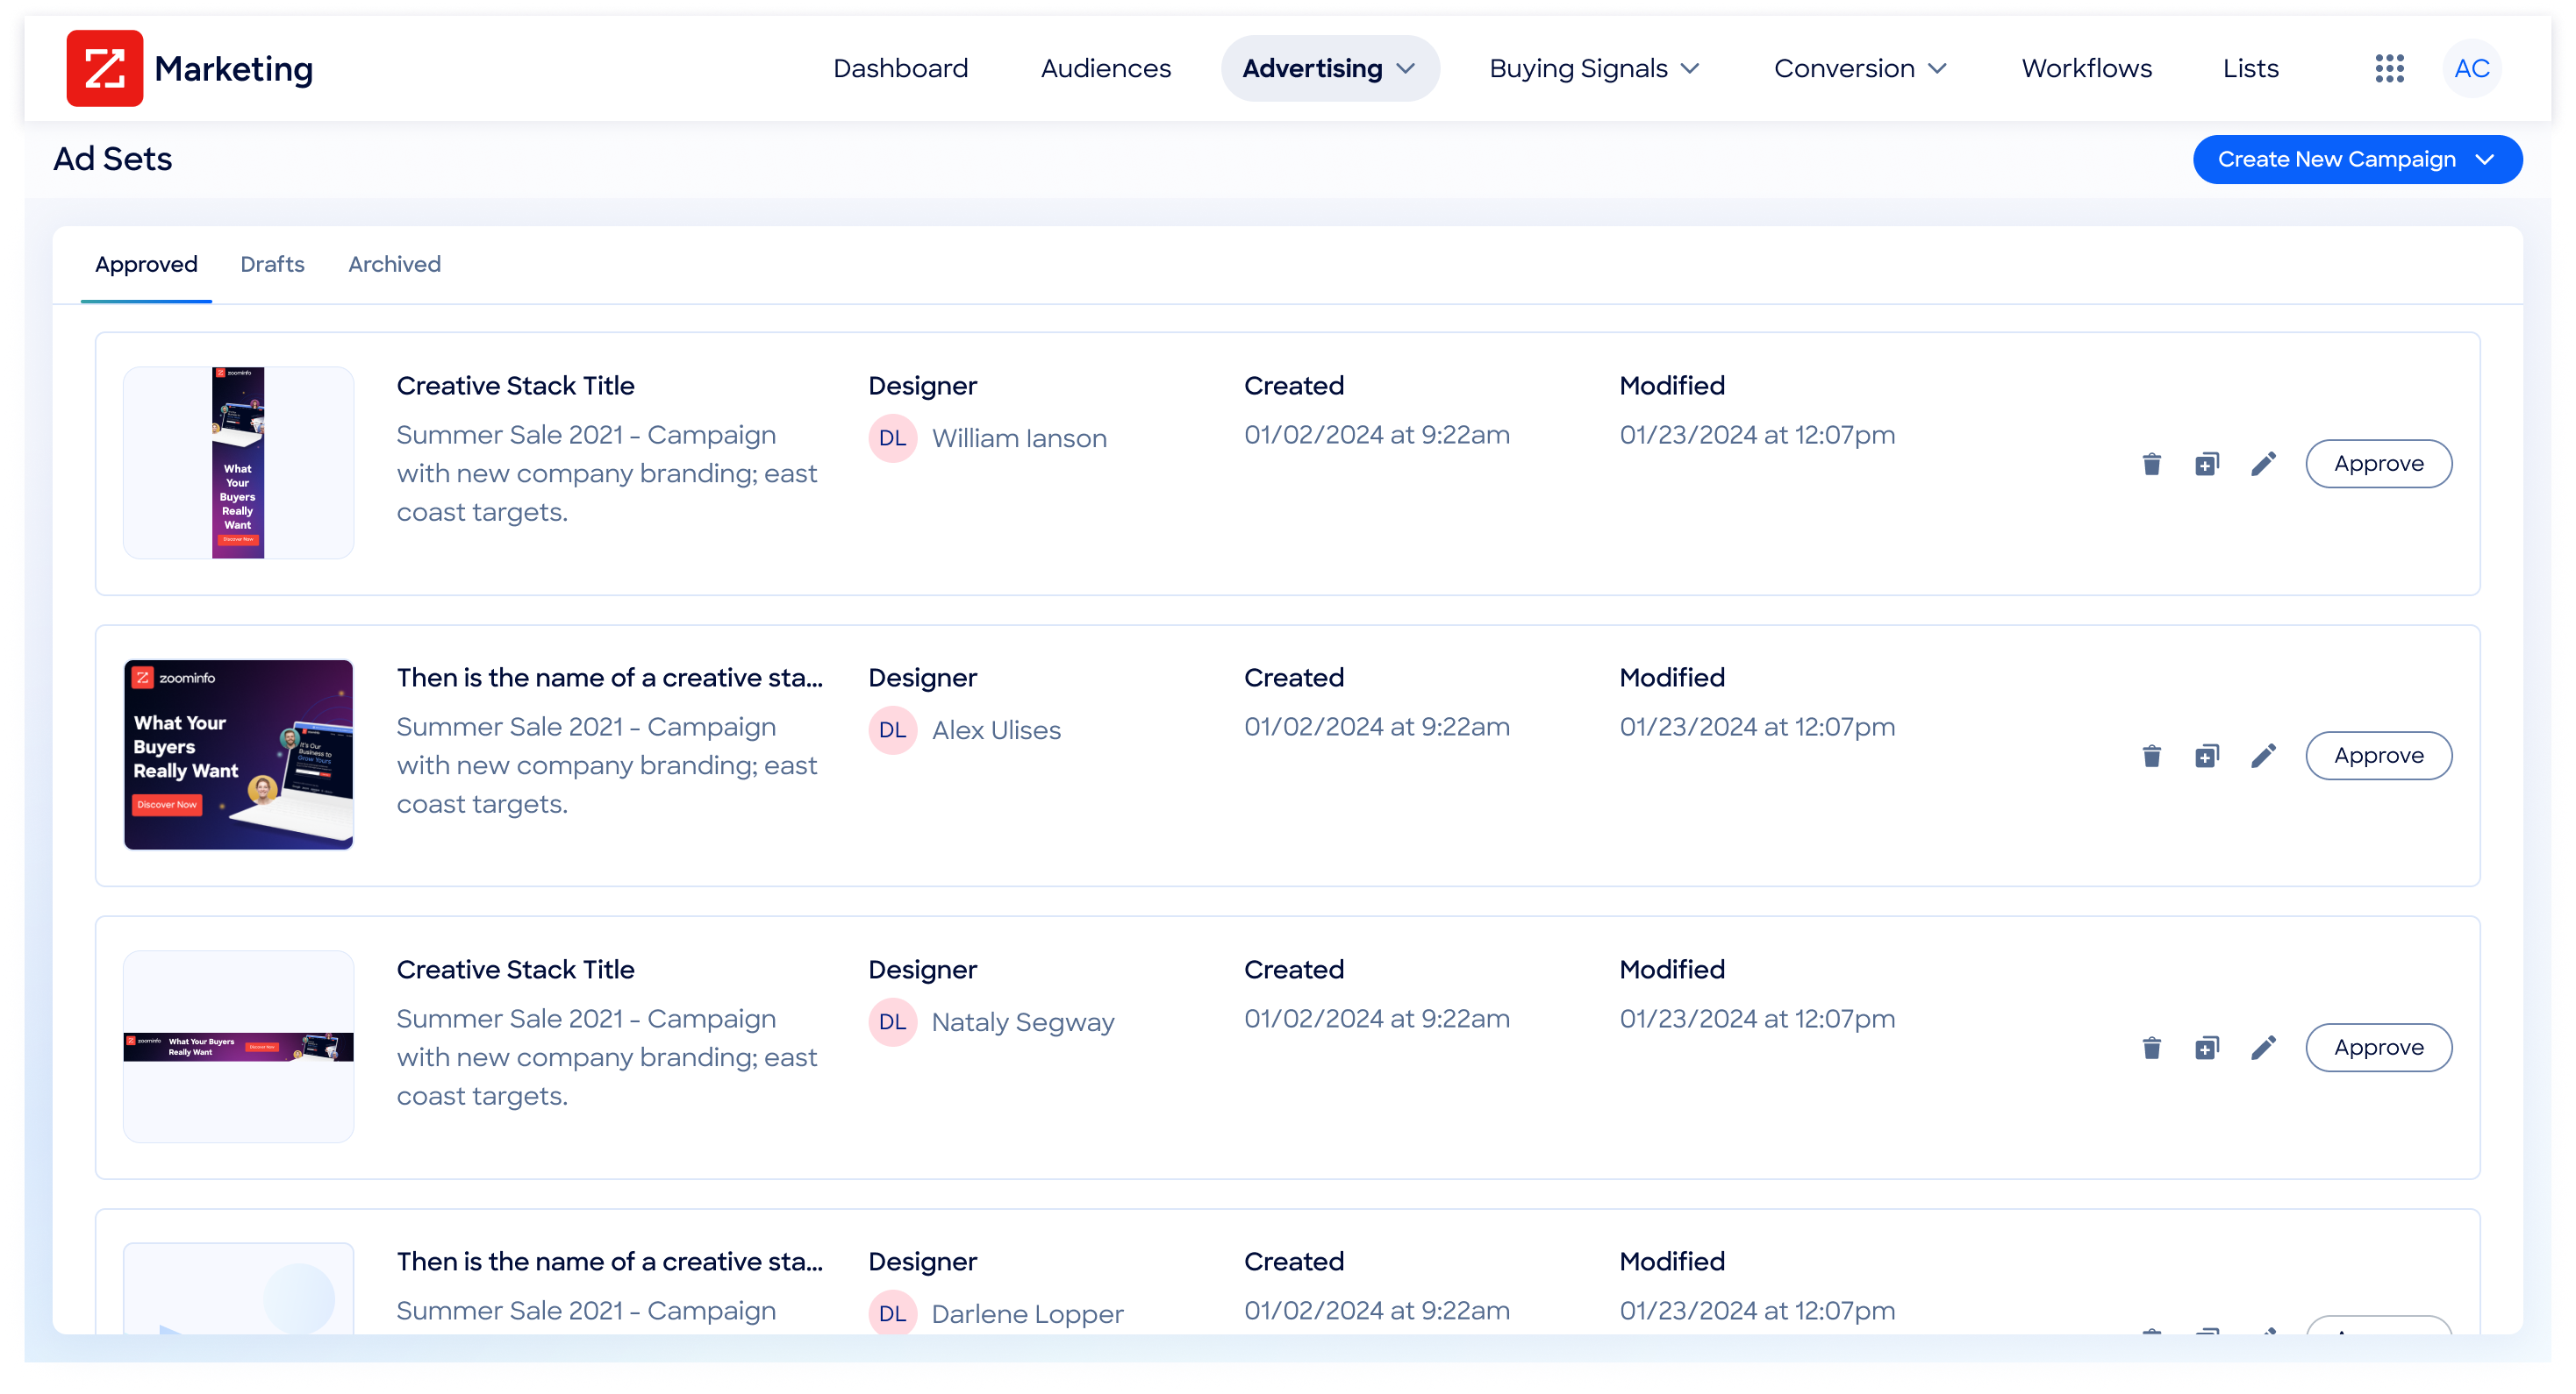Go to the Dashboard page

(900, 69)
